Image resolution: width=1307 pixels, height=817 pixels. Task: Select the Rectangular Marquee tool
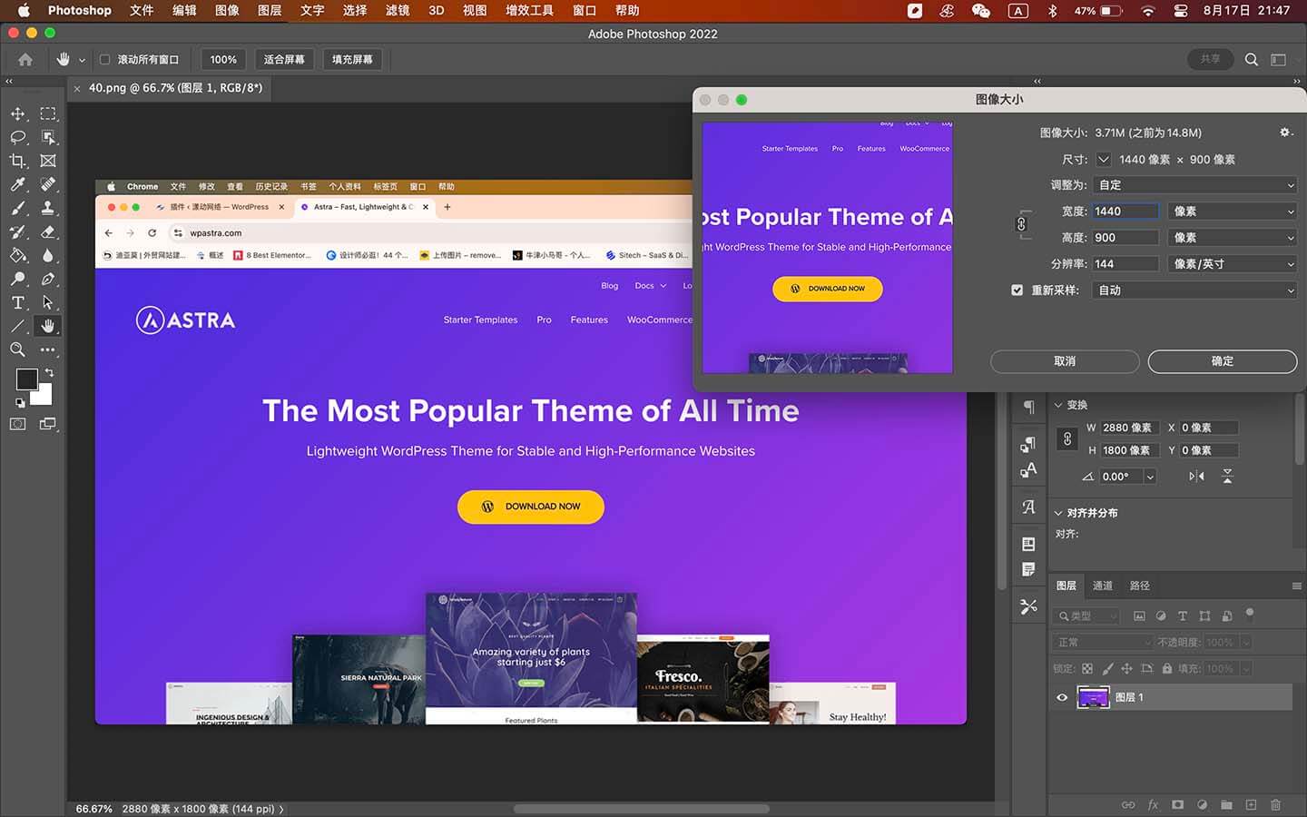[48, 113]
